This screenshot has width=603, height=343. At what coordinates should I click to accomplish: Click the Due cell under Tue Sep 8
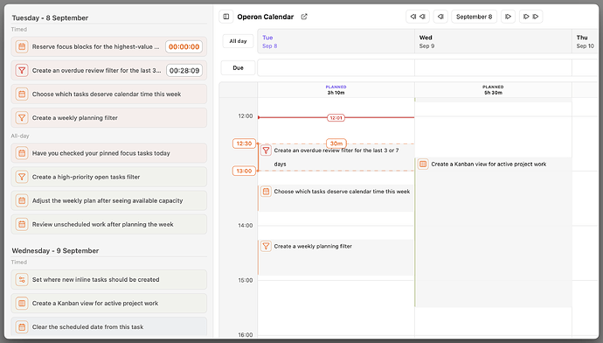tap(336, 67)
